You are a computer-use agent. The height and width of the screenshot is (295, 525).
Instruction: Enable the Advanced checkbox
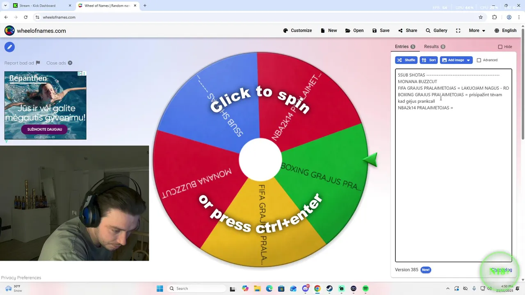tap(479, 60)
